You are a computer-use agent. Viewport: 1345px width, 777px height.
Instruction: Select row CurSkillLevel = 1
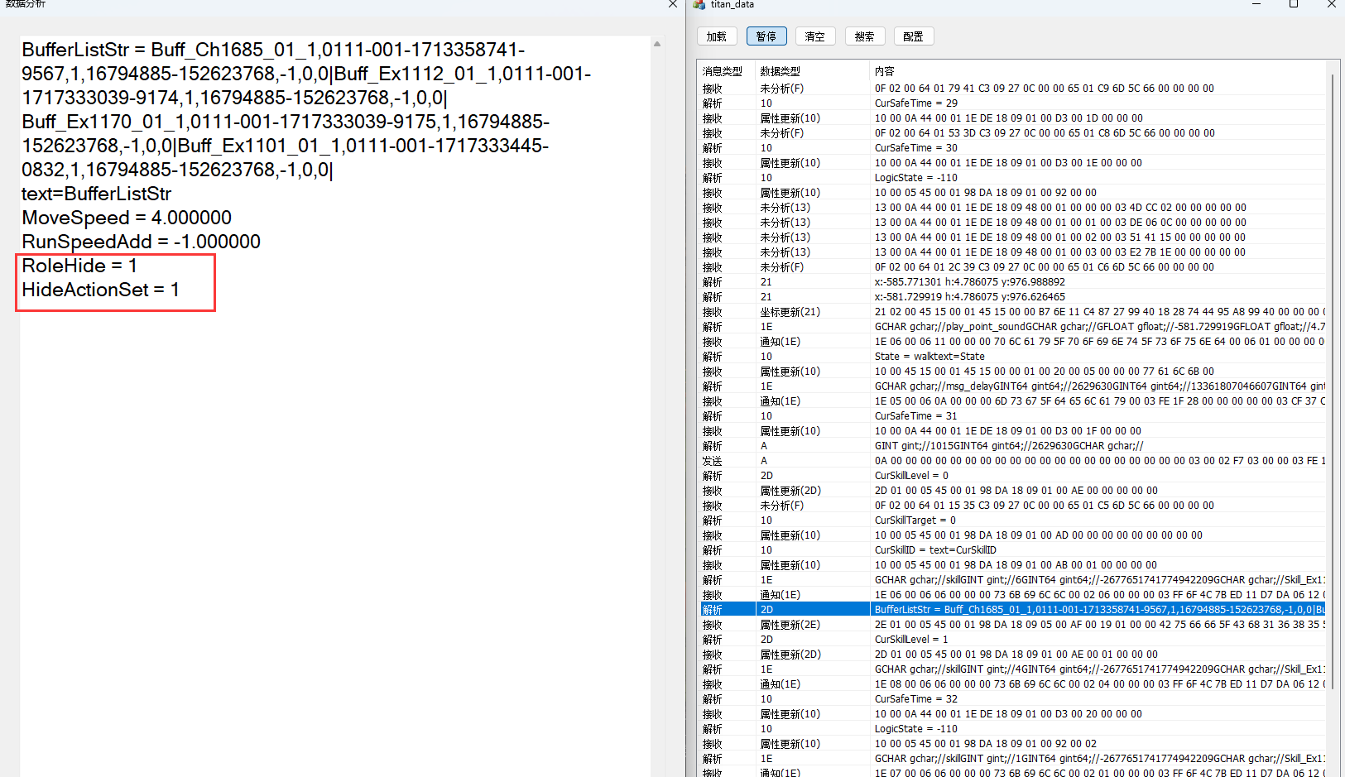pyautogui.click(x=1013, y=640)
